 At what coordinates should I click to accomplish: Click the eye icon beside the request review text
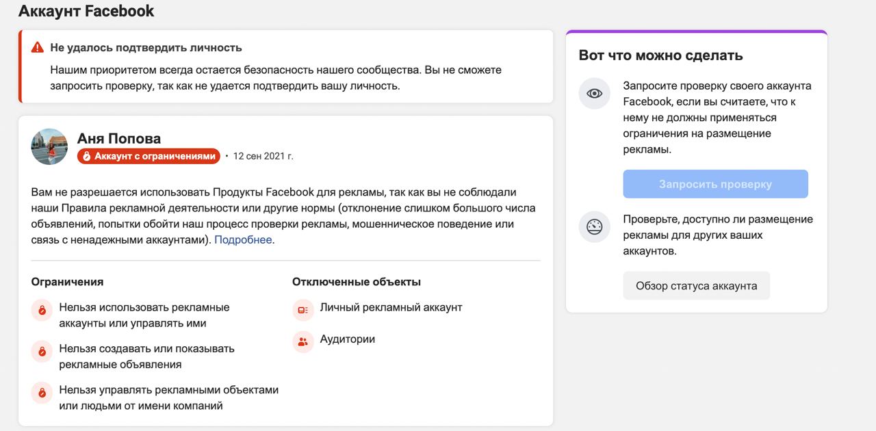[594, 93]
